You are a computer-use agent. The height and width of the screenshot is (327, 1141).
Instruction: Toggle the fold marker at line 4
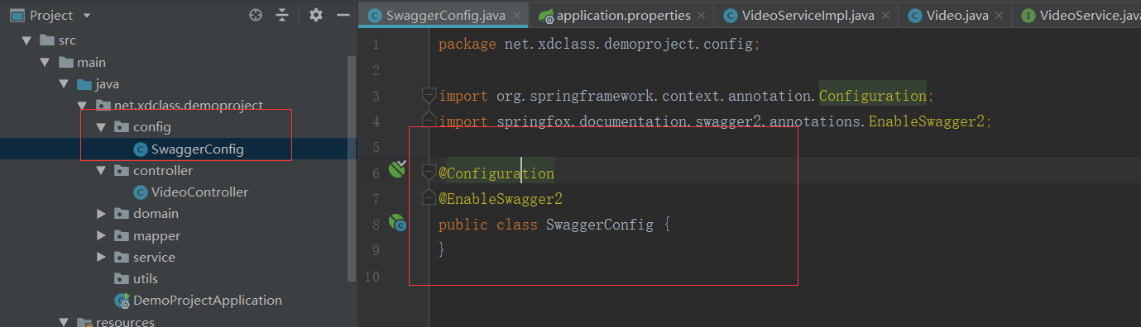pos(428,121)
